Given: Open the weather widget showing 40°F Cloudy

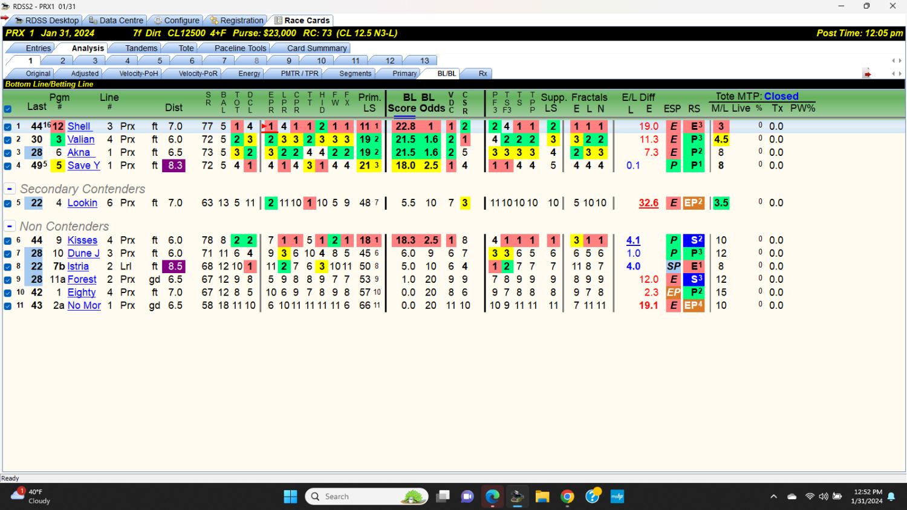Looking at the screenshot, I should click(x=30, y=496).
